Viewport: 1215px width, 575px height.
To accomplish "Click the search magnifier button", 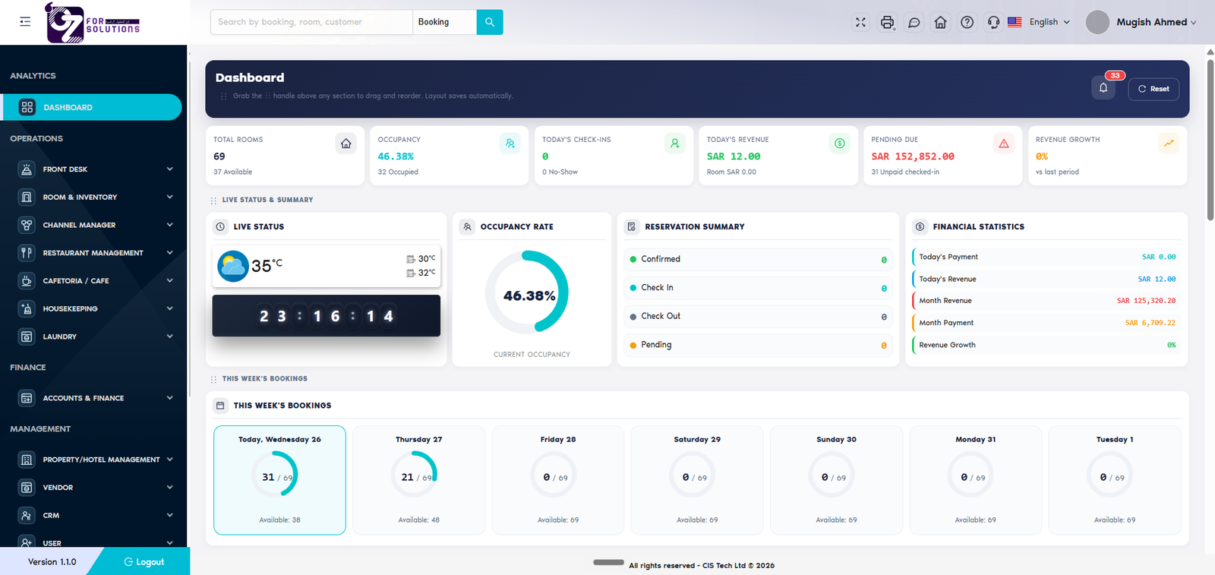I will point(490,22).
